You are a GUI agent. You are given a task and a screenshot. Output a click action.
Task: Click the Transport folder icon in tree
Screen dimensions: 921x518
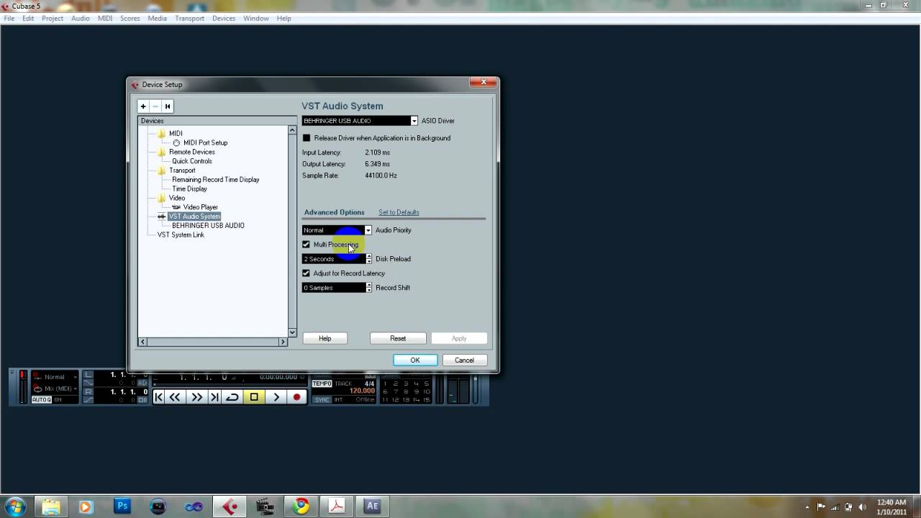161,171
